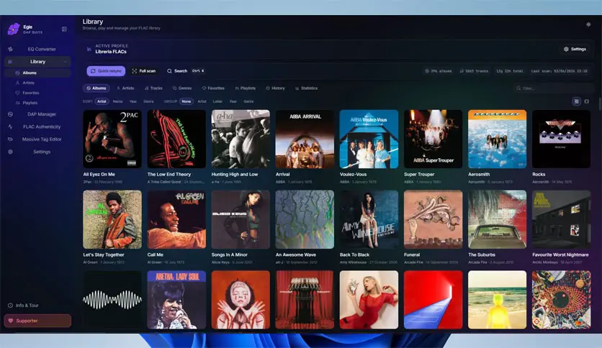
Task: Group albums by Artist
Action: coord(202,101)
